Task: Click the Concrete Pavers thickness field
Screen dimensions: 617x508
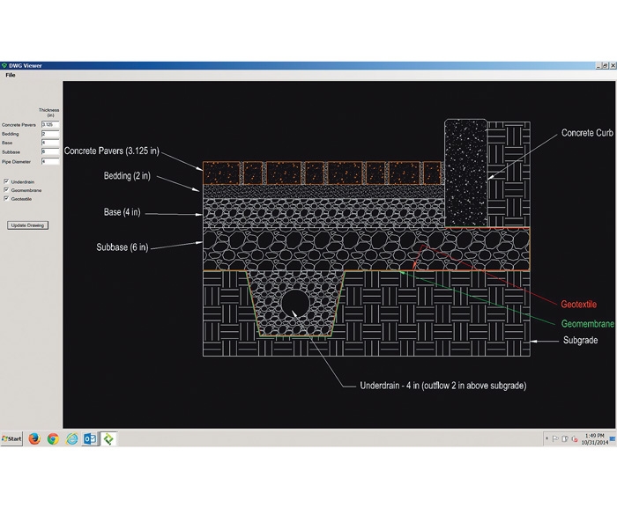Action: (49, 125)
